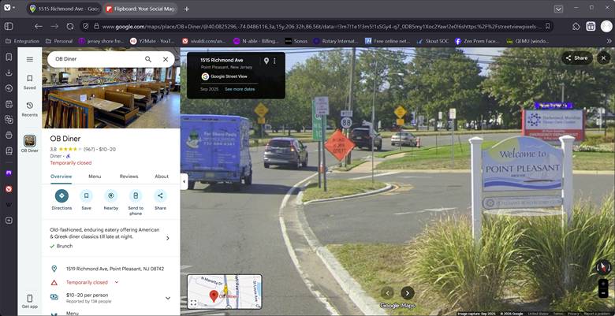
Task: Open Recents in Maps sidebar
Action: click(29, 109)
